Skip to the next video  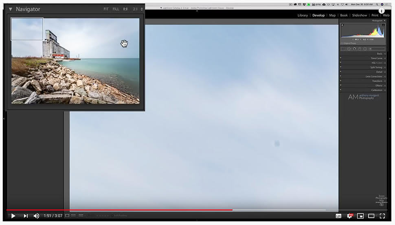(x=26, y=216)
